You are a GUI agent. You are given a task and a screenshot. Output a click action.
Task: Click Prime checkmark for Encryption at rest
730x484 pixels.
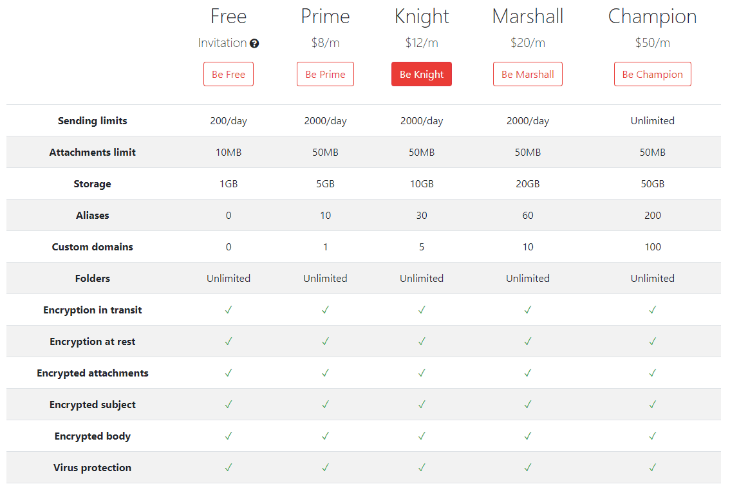point(325,341)
